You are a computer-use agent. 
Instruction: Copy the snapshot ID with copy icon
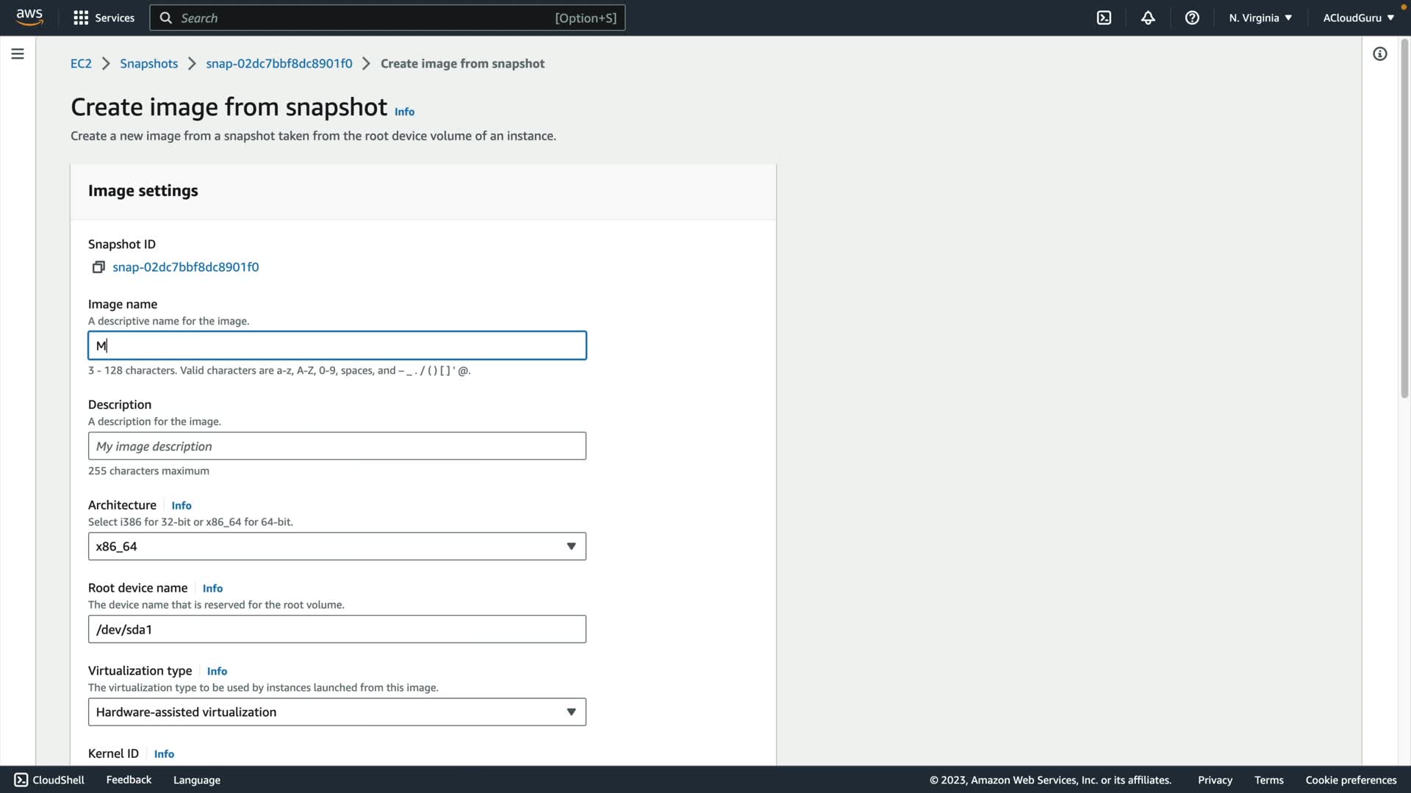coord(98,267)
